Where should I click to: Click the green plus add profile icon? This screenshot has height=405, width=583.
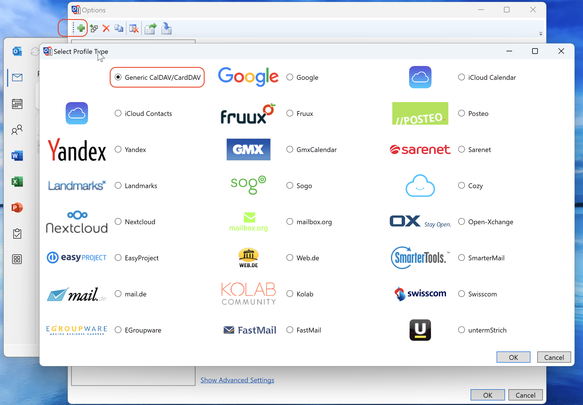pyautogui.click(x=81, y=28)
